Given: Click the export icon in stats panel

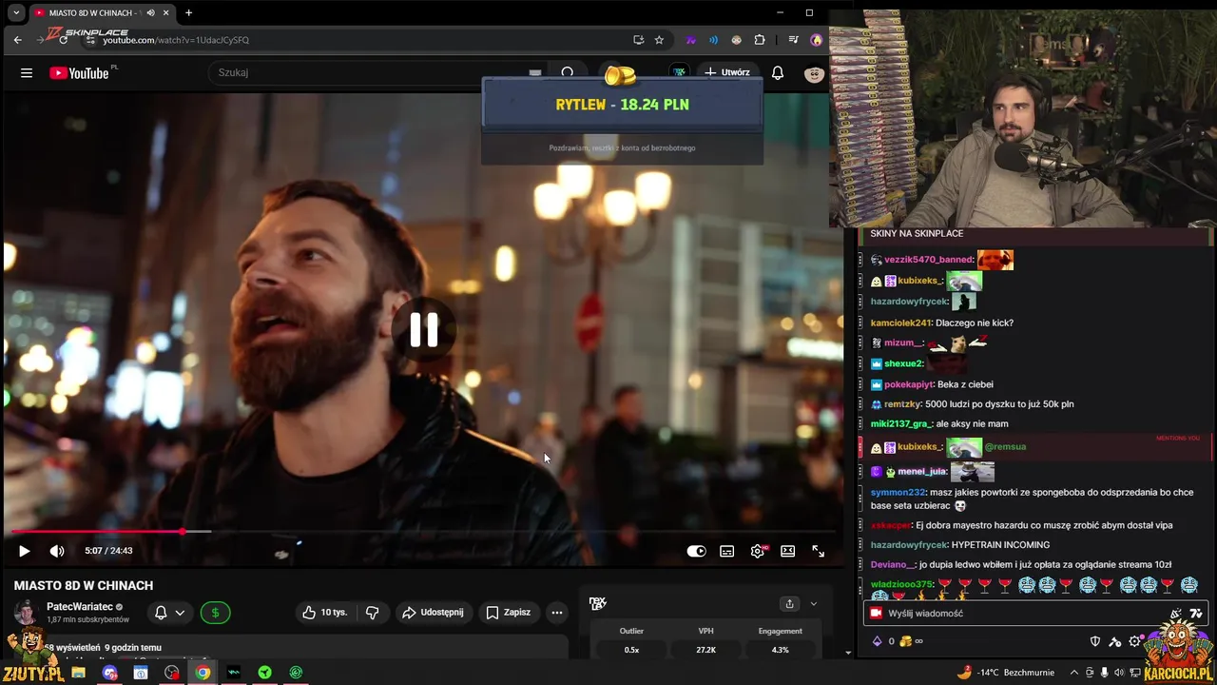Looking at the screenshot, I should tap(789, 604).
